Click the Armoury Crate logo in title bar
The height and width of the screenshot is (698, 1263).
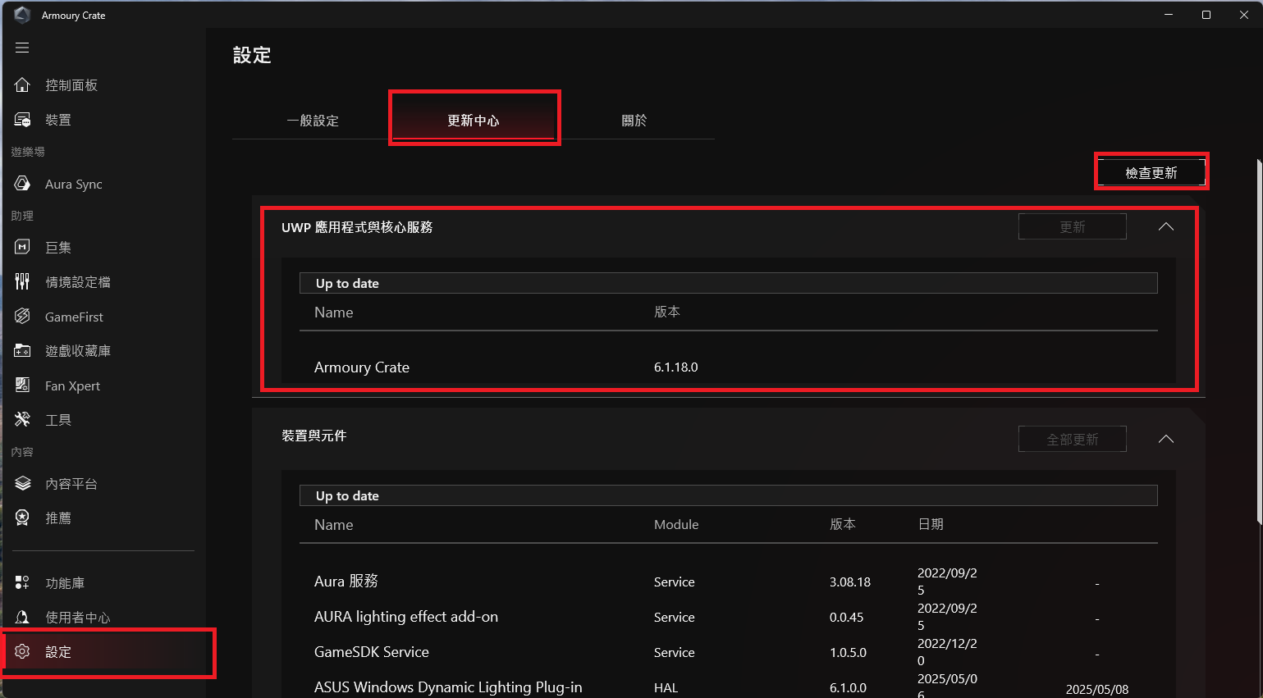point(22,15)
